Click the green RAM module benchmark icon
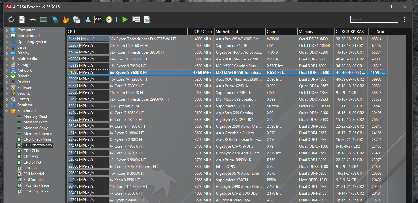 click(44, 20)
